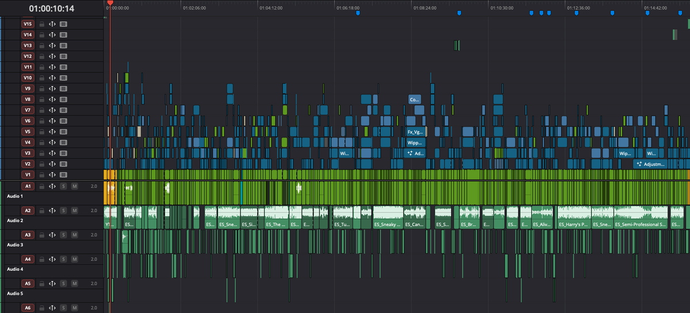Mute the Audio 3 track

tap(74, 235)
